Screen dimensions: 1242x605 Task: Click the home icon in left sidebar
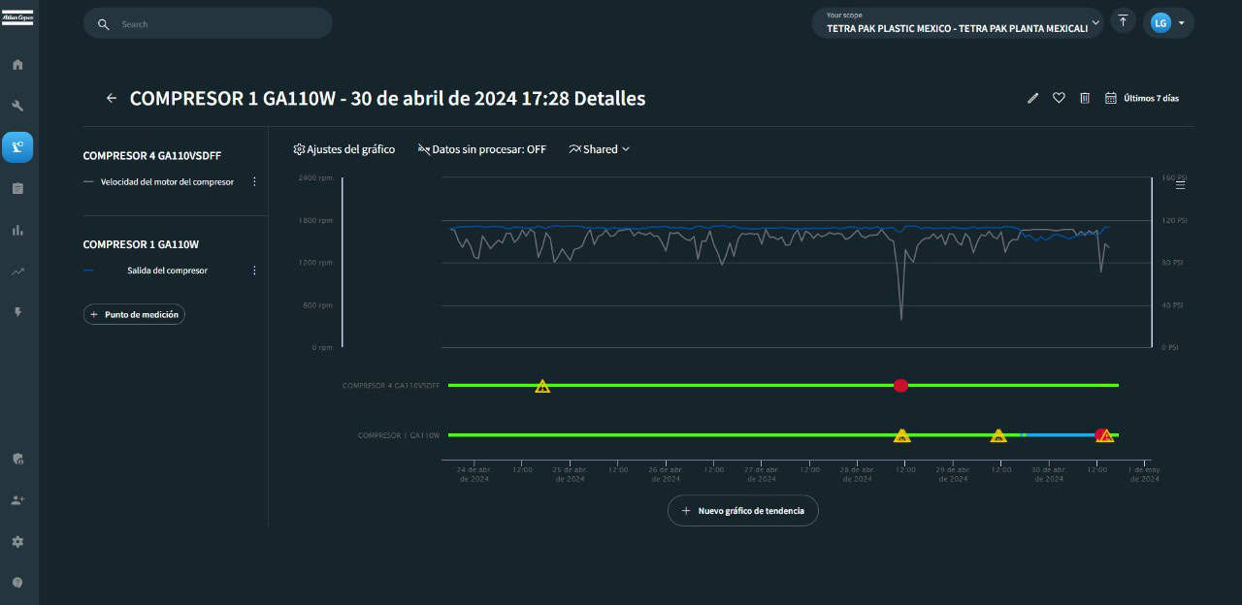click(x=17, y=65)
